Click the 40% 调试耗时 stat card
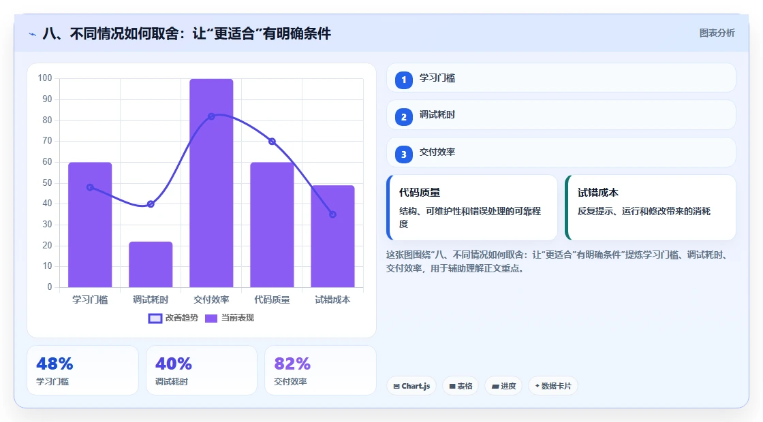763x422 pixels. click(x=202, y=370)
